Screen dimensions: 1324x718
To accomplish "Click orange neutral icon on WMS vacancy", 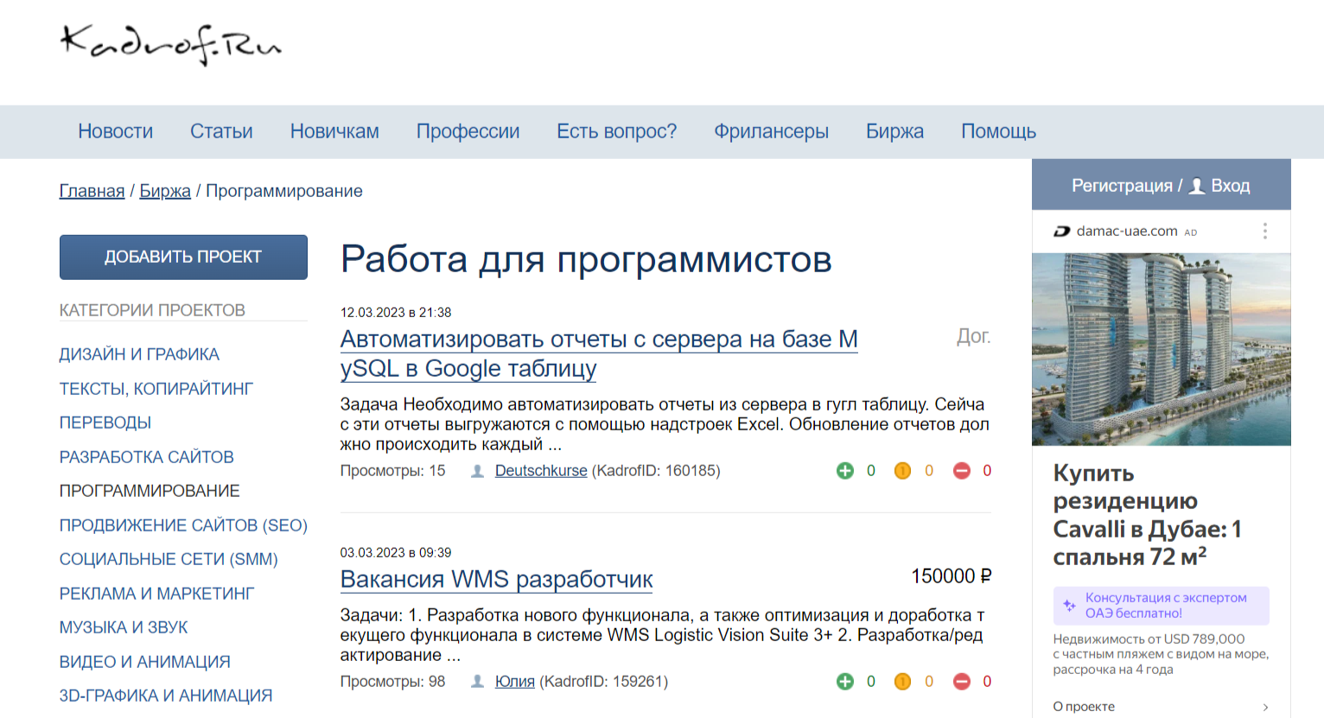I will (x=902, y=682).
